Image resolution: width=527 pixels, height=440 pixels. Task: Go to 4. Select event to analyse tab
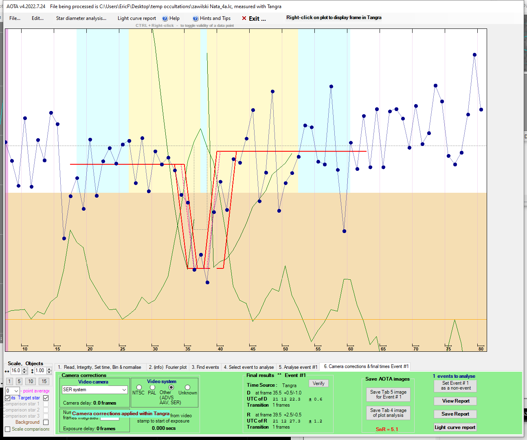coord(249,367)
